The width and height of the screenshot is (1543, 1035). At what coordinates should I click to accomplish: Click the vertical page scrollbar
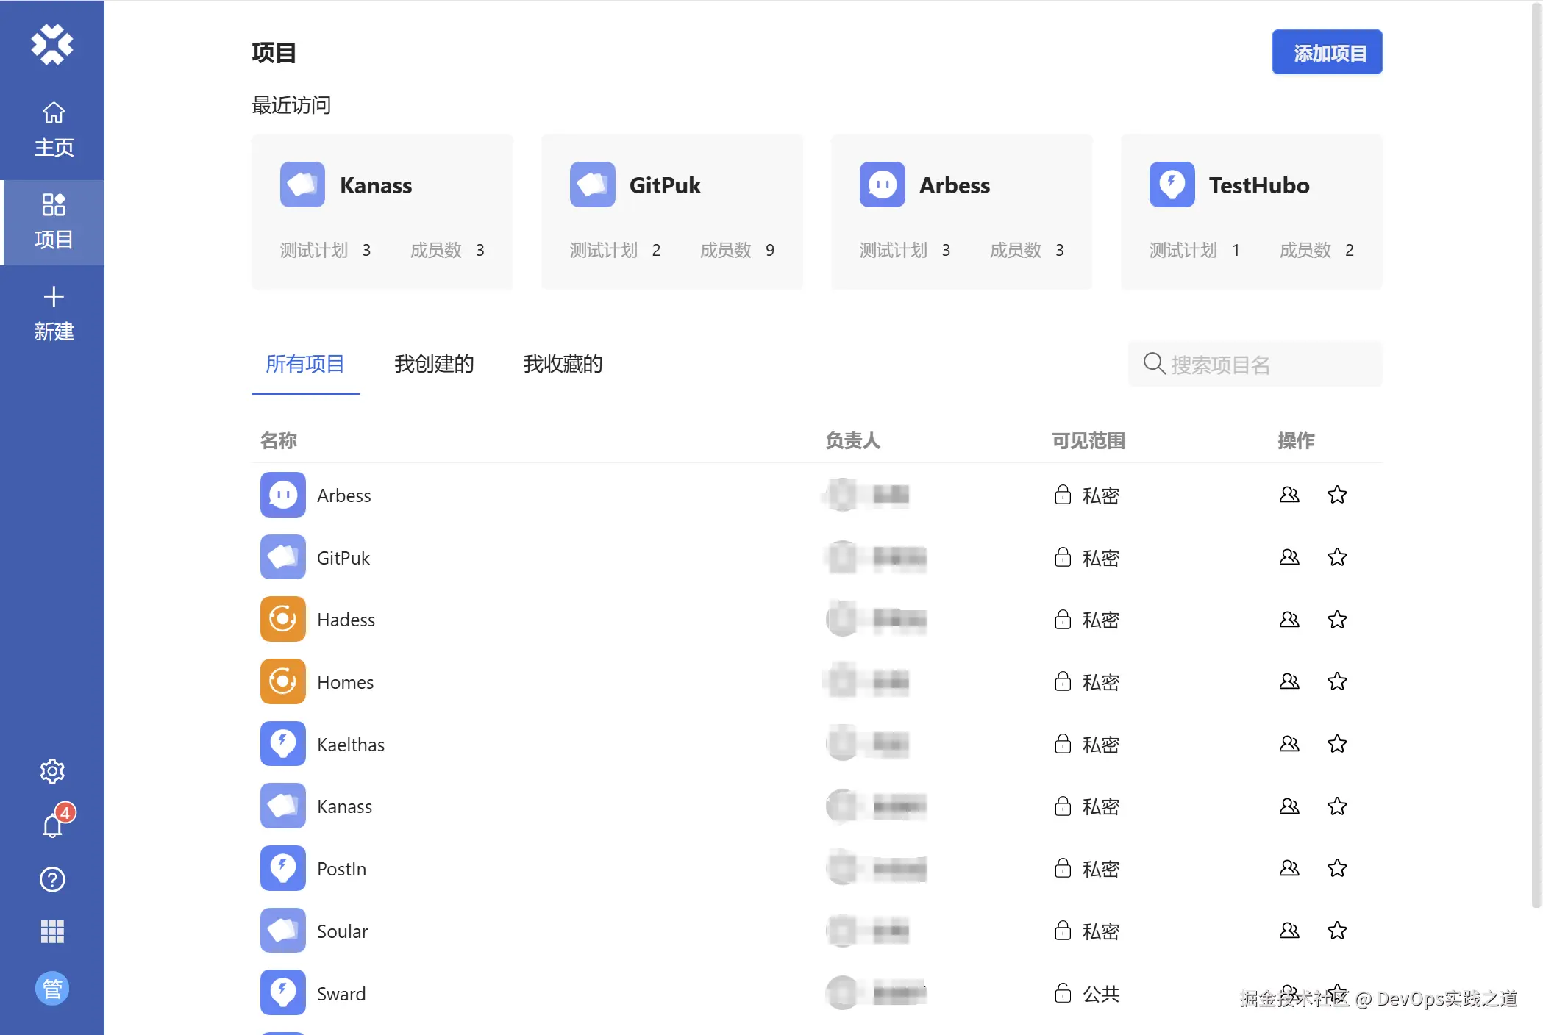[x=1536, y=456]
